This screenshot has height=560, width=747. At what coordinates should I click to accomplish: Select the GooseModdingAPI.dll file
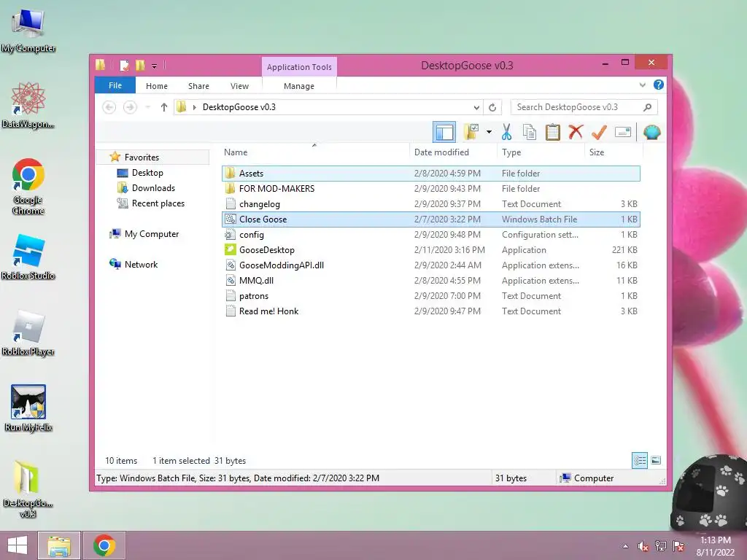click(430, 265)
